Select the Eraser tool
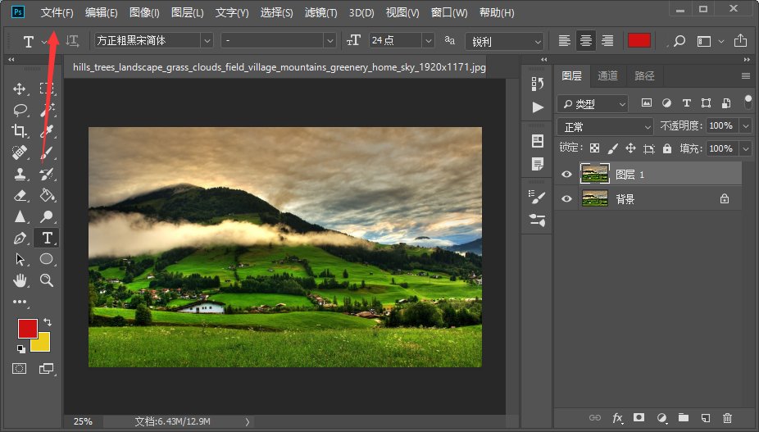This screenshot has width=759, height=432. tap(20, 195)
